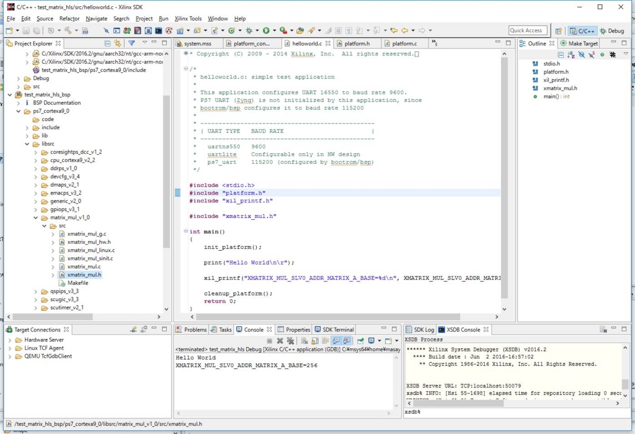635x434 pixels.
Task: Switch to SDK Terminal tab
Action: click(334, 329)
